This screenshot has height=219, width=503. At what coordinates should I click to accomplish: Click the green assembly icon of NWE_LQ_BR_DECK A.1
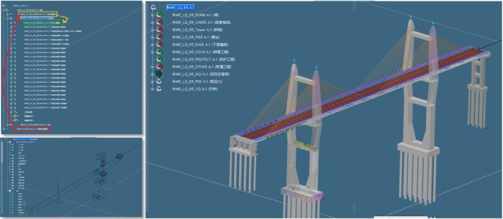pos(159,52)
